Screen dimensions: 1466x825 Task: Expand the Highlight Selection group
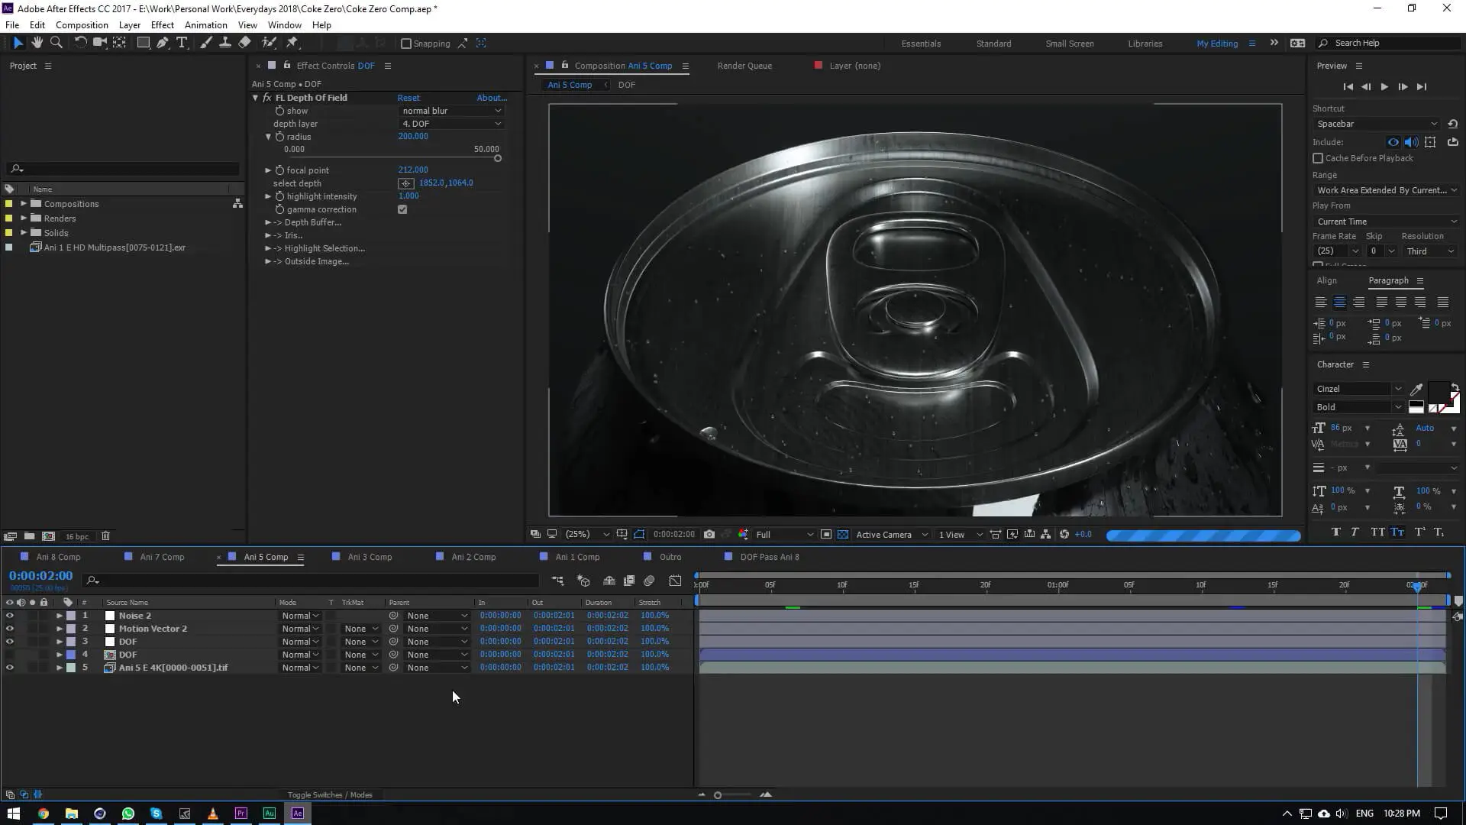click(x=268, y=248)
